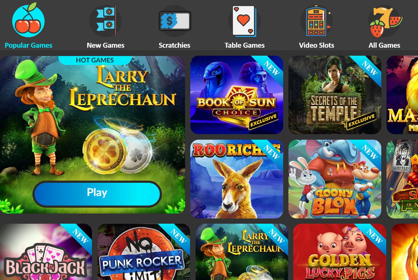This screenshot has width=418, height=280.
Task: Select the Scratchies tab label
Action: [174, 45]
